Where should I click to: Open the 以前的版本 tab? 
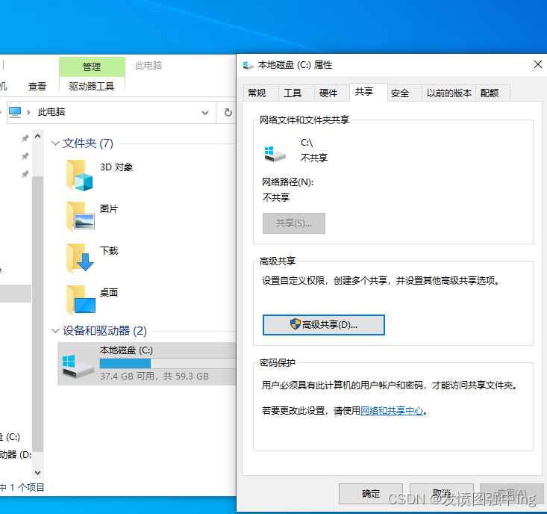[449, 93]
